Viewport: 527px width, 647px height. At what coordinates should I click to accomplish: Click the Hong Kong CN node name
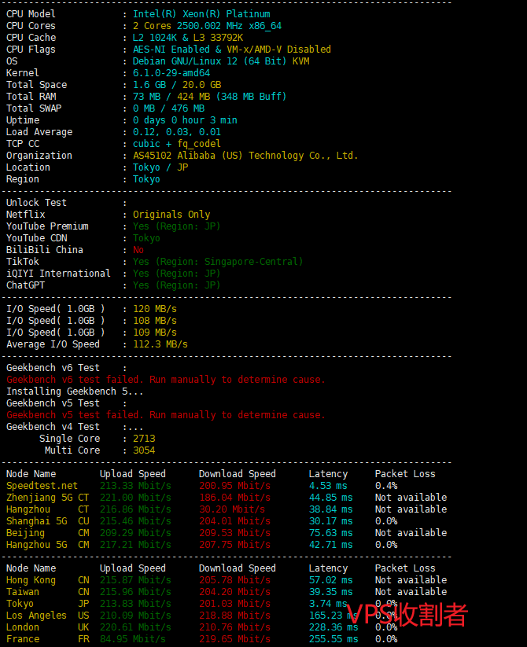pyautogui.click(x=31, y=580)
